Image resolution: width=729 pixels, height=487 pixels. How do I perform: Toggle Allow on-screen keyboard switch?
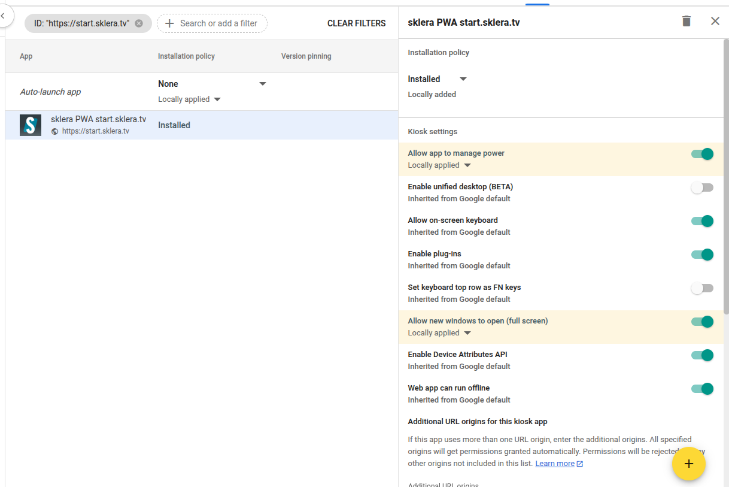click(x=702, y=221)
